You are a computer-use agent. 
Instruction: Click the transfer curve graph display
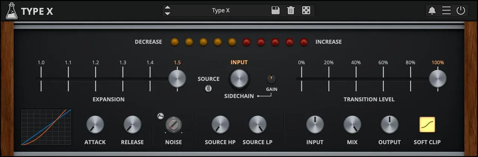(46, 127)
